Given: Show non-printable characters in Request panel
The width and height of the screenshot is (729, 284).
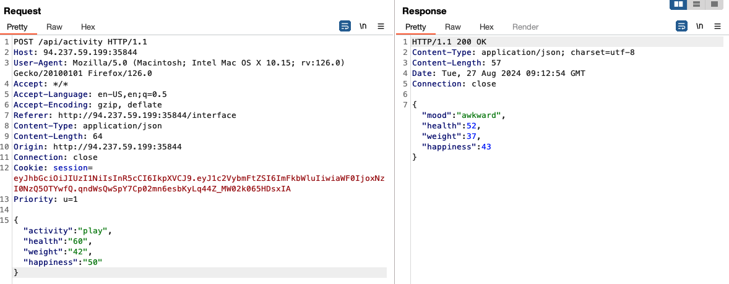Looking at the screenshot, I should [x=363, y=26].
